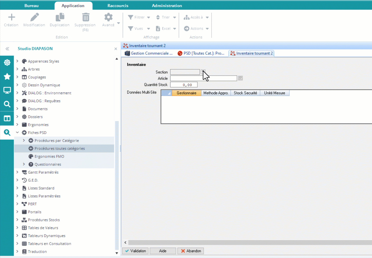Click the Création plus icon
372x258 pixels.
(x=11, y=17)
